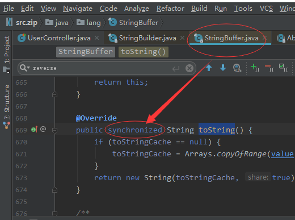The height and width of the screenshot is (220, 295).
Task: Open the Refactor menu
Action: pyautogui.click(x=170, y=9)
